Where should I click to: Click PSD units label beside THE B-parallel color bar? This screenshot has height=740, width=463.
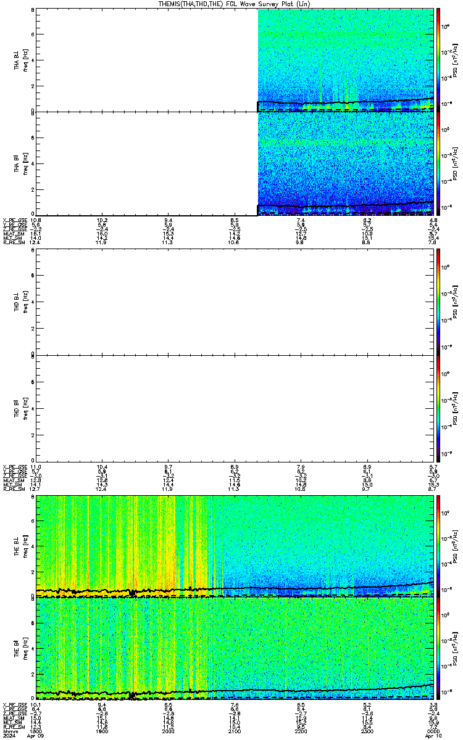coord(456,648)
